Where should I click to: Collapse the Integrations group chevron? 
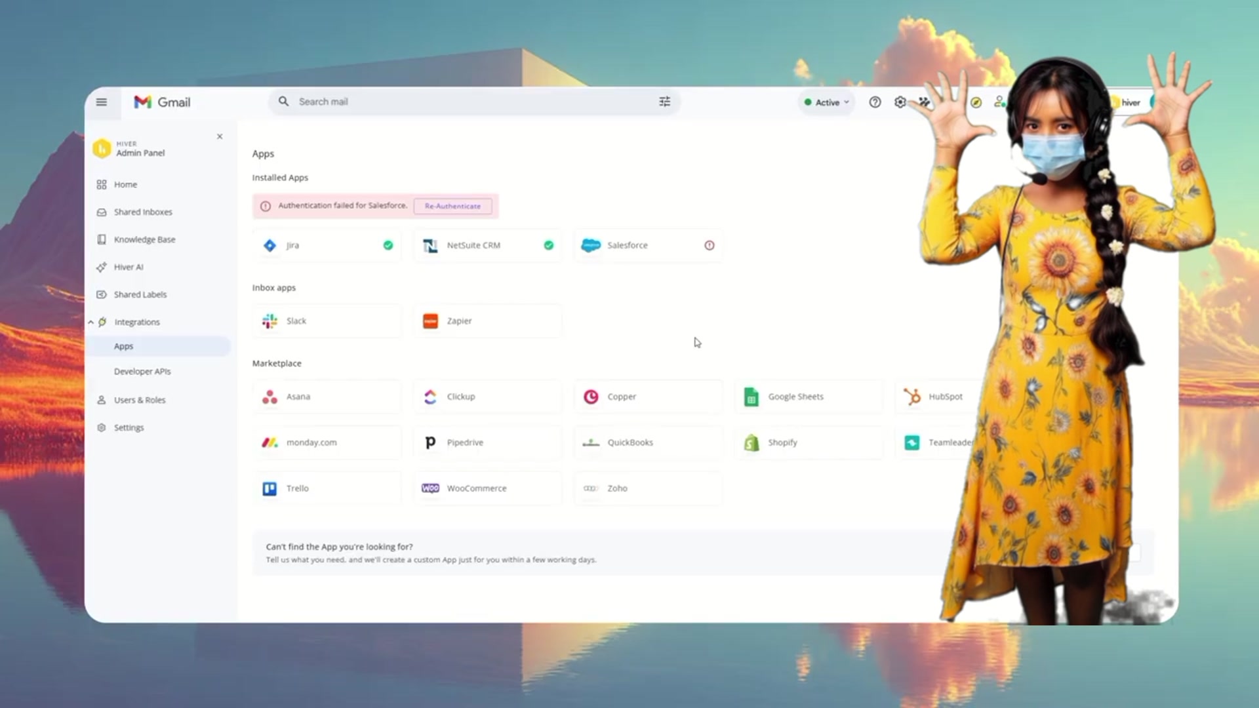90,323
